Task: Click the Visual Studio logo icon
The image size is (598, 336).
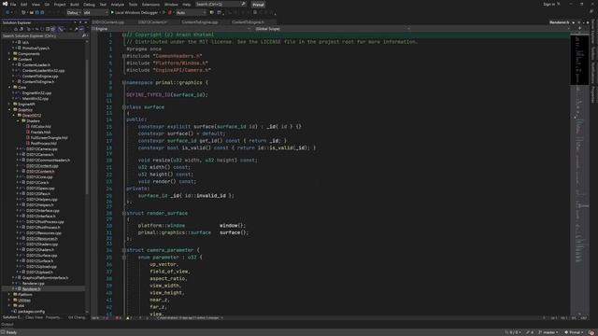Action: (5, 4)
